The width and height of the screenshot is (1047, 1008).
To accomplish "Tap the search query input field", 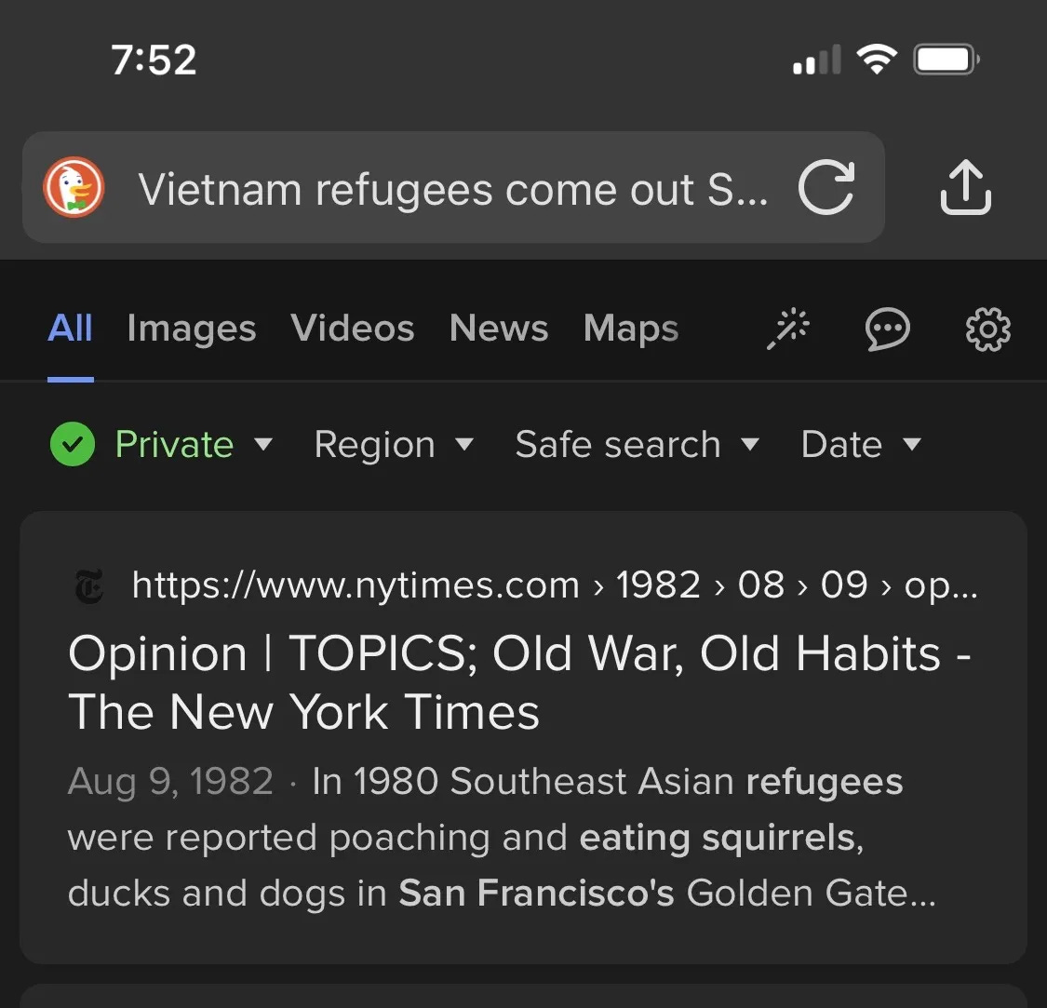I will [456, 187].
